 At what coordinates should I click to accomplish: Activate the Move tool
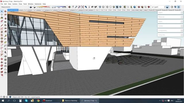2,59
